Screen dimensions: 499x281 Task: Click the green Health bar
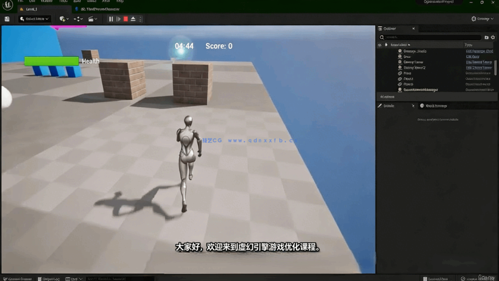[x=51, y=61]
